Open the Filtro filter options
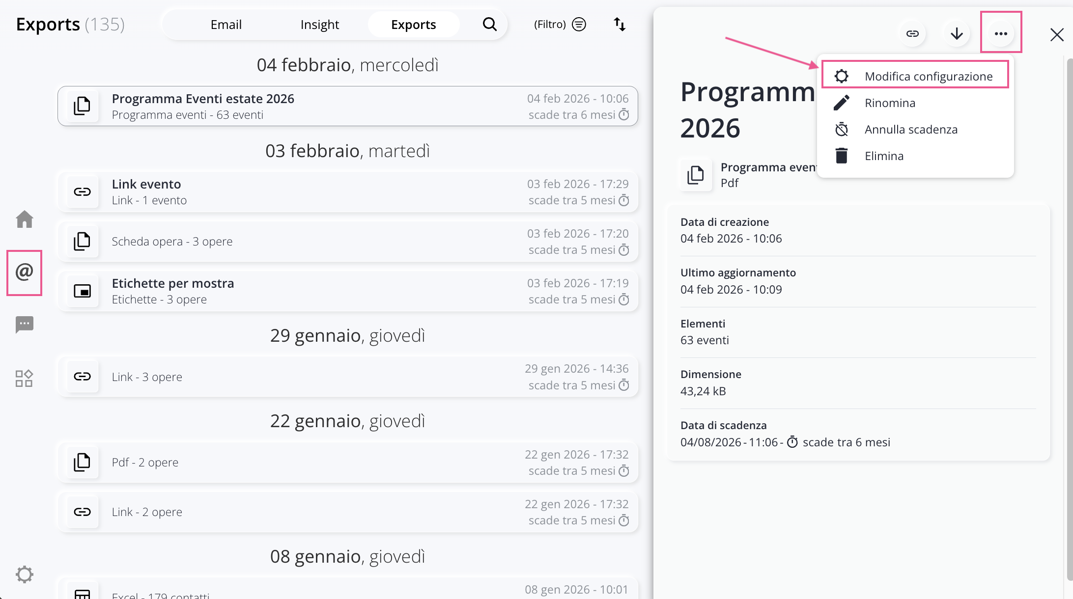1073x599 pixels. pos(560,25)
